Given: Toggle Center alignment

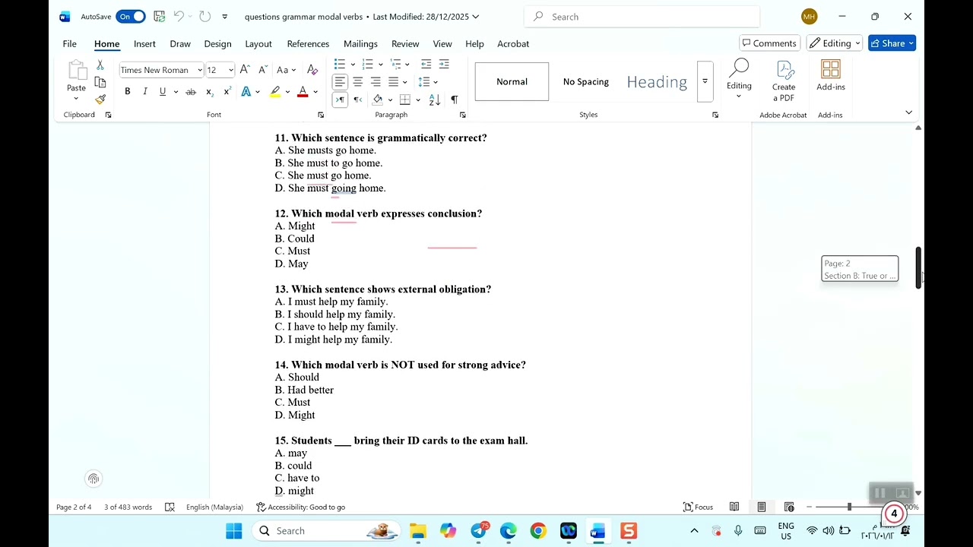Looking at the screenshot, I should click(358, 81).
